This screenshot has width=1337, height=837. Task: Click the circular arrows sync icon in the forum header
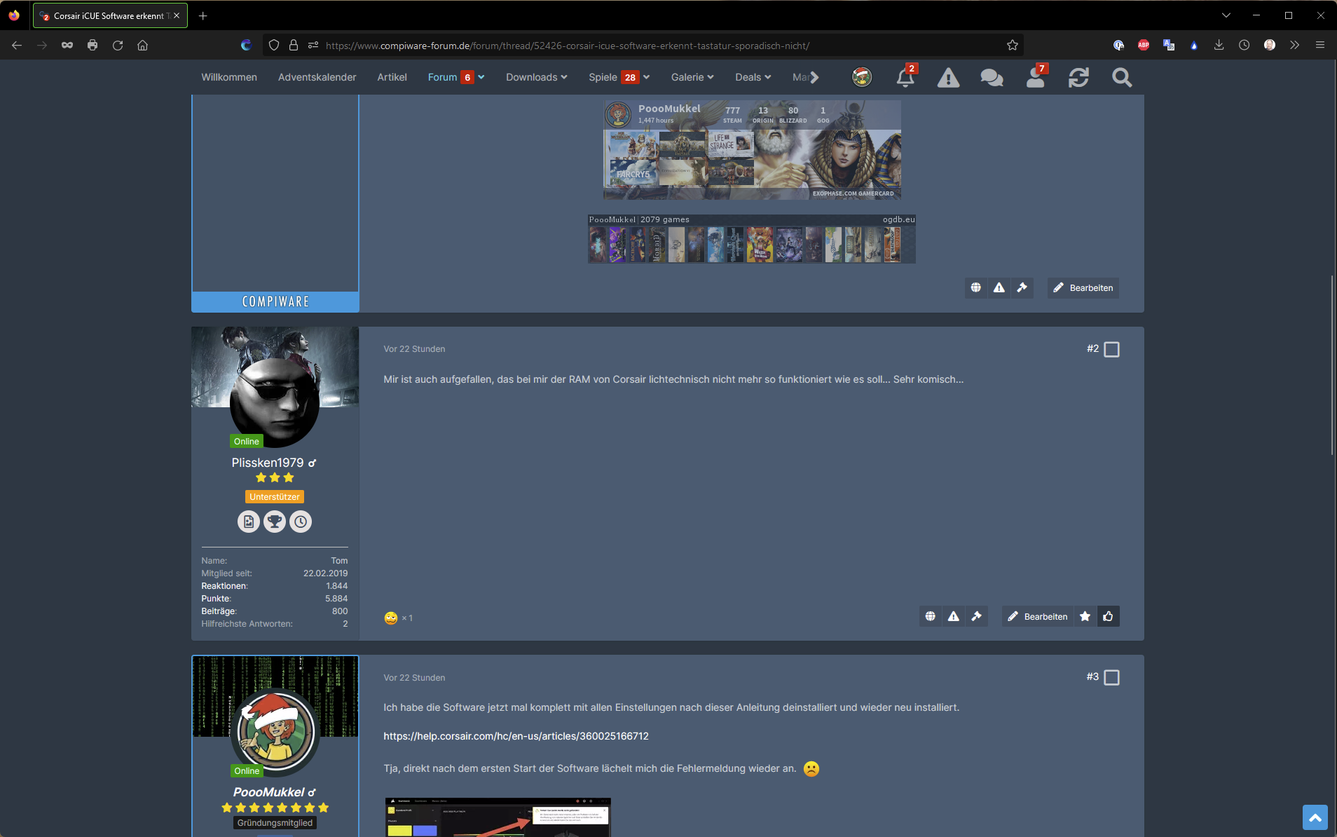(1078, 78)
